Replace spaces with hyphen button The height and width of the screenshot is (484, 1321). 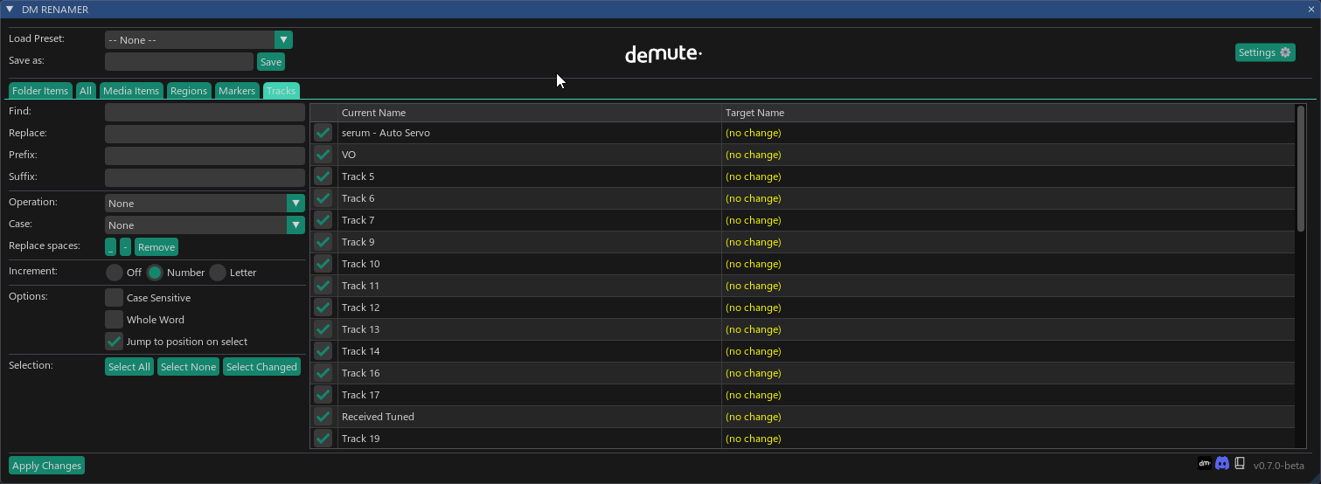point(125,247)
